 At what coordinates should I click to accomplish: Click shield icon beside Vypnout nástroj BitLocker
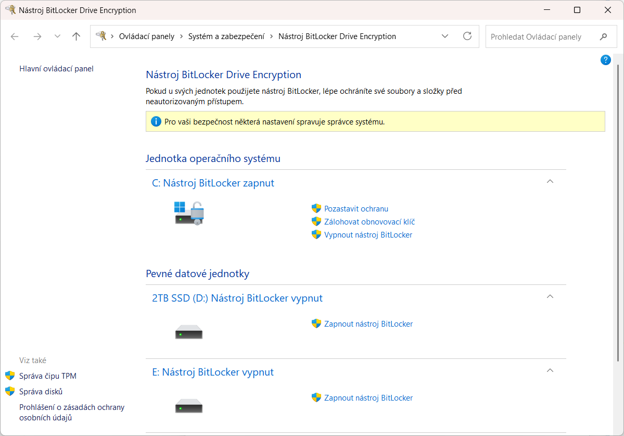point(316,234)
